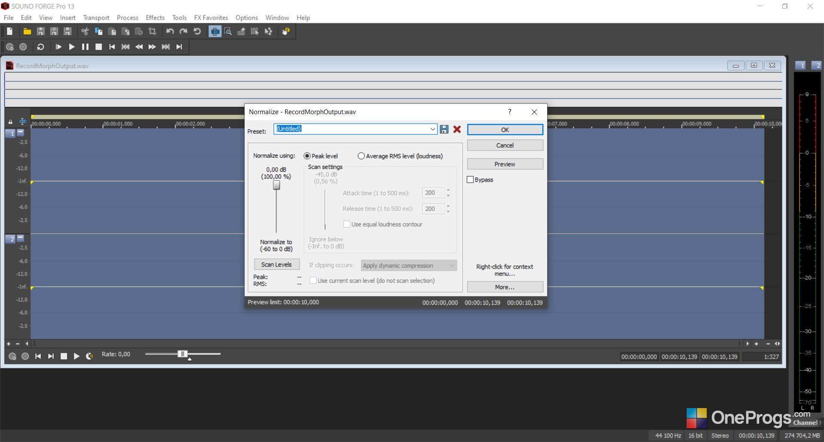This screenshot has width=824, height=442.
Task: Increase Attack time with the up arrow
Action: point(448,190)
